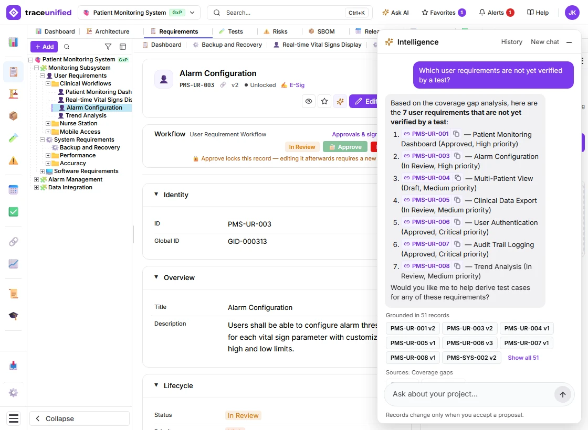Click the Add button above the tree
The image size is (588, 430).
(44, 47)
